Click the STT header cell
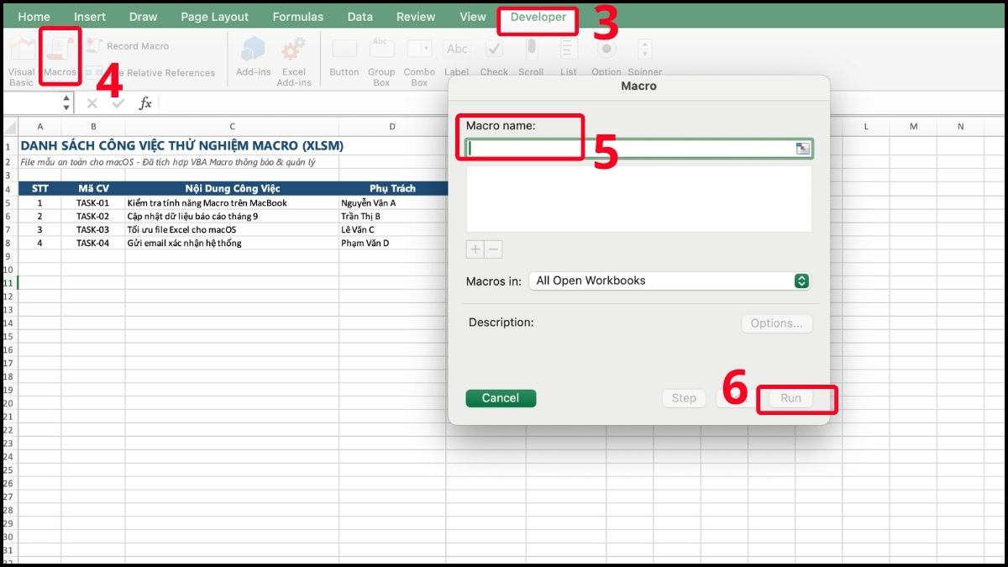The height and width of the screenshot is (567, 1008). 39,189
